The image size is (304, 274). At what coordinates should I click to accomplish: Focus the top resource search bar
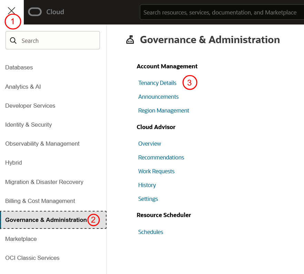pyautogui.click(x=221, y=12)
